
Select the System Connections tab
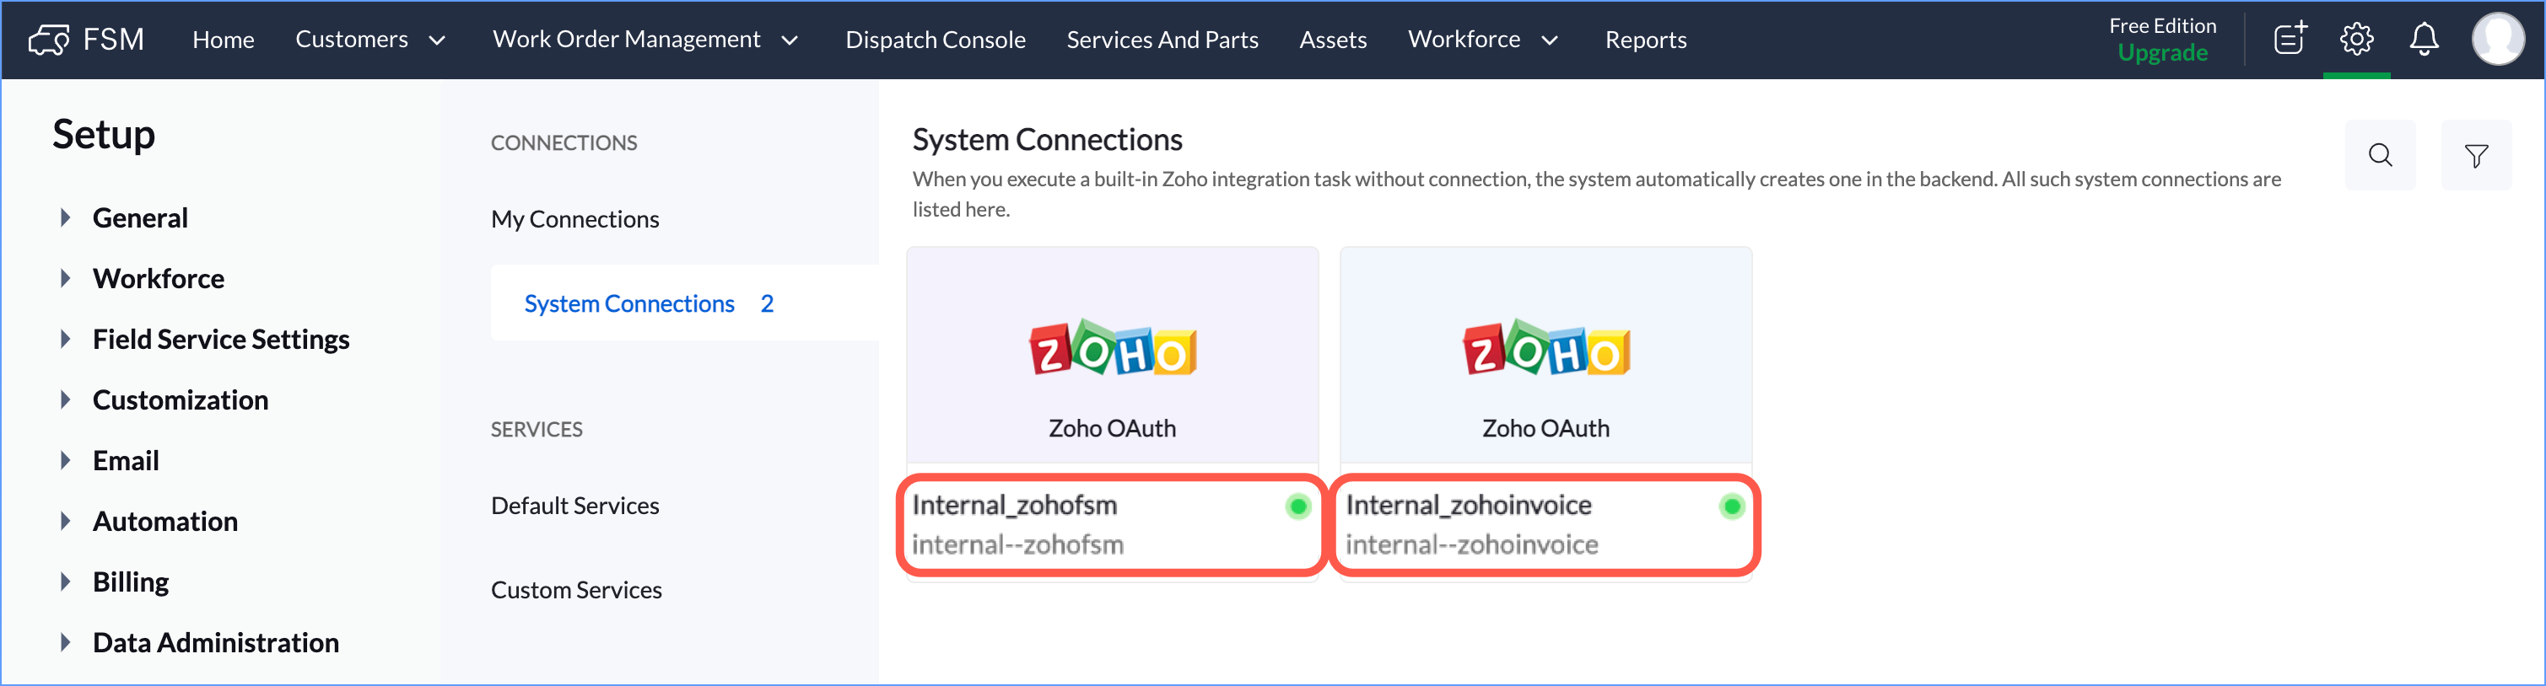tap(629, 304)
